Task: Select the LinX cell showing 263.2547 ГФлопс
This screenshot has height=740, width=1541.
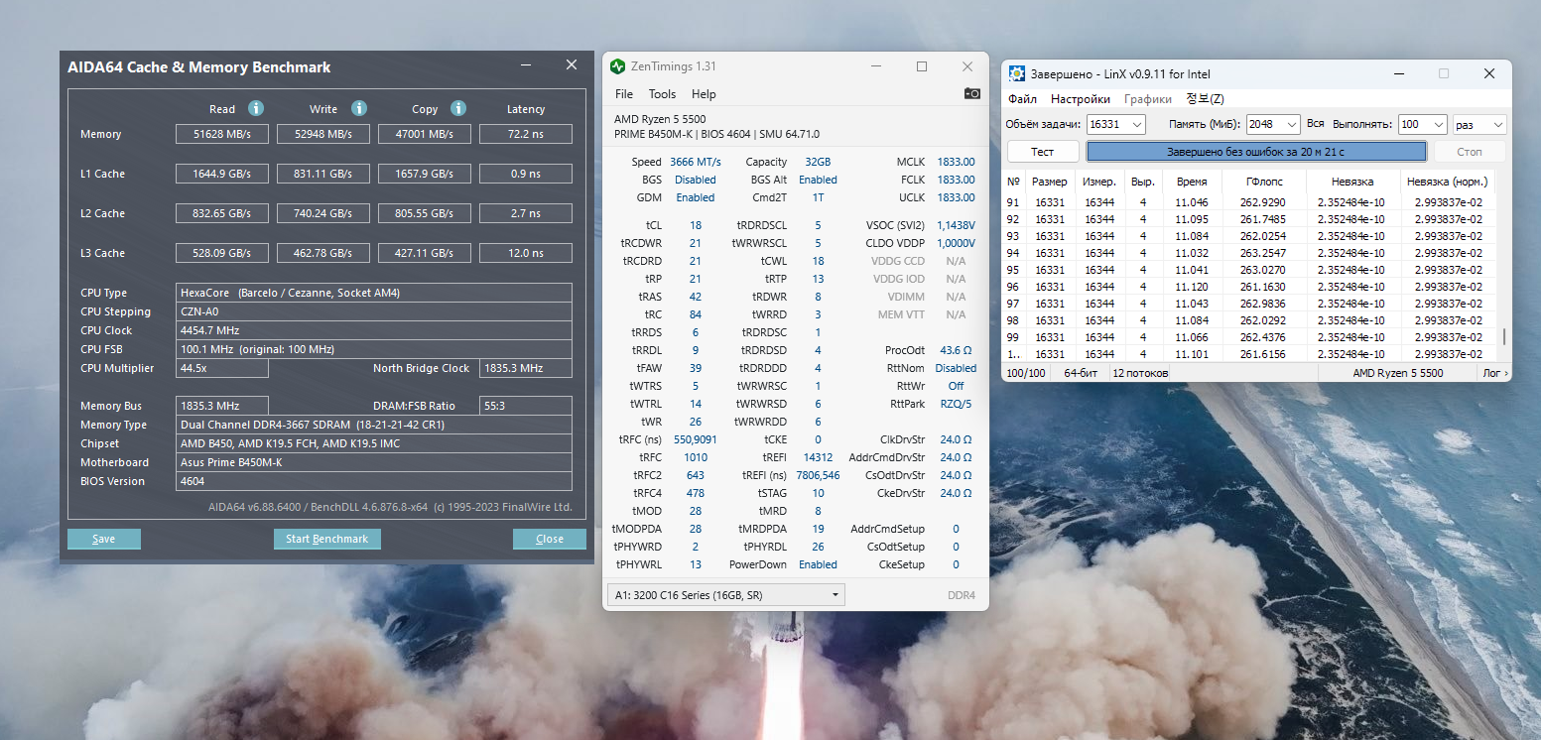Action: pos(1265,253)
